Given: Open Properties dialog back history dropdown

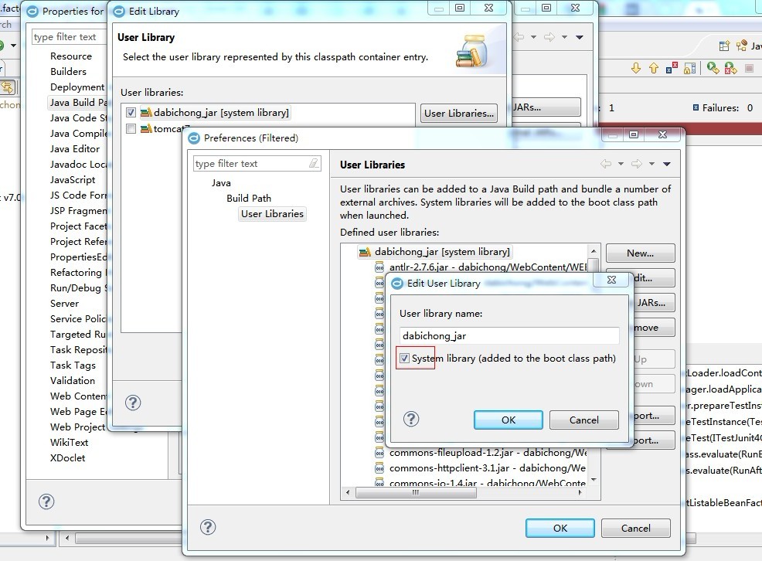Looking at the screenshot, I should click(533, 37).
